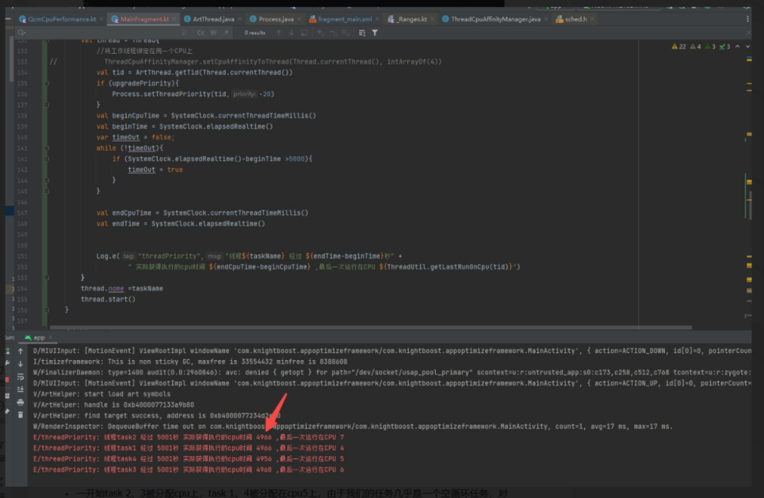This screenshot has height=498, width=764.
Task: Click the filter search results icon
Action: [375, 33]
